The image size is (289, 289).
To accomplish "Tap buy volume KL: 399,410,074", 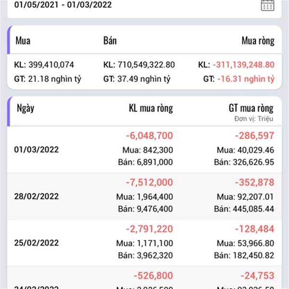I will [x=44, y=65].
